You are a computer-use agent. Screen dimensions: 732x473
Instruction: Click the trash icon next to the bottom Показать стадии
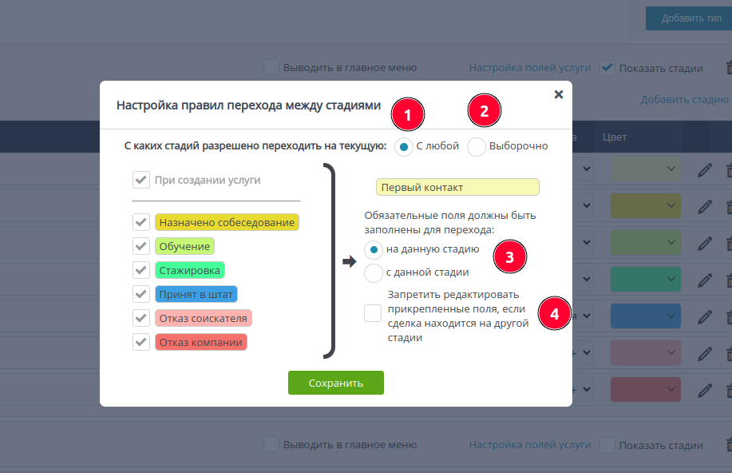click(x=727, y=445)
